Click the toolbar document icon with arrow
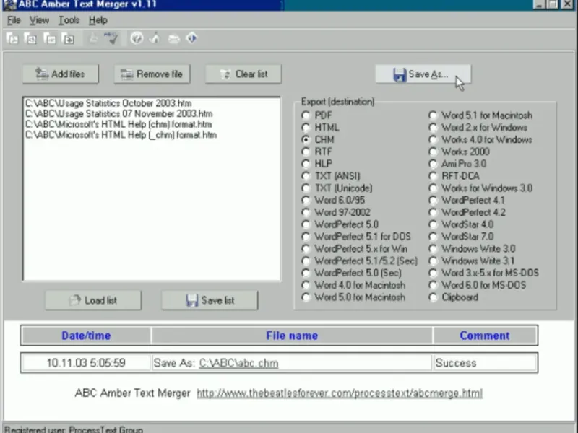The height and width of the screenshot is (433, 578). [68, 38]
